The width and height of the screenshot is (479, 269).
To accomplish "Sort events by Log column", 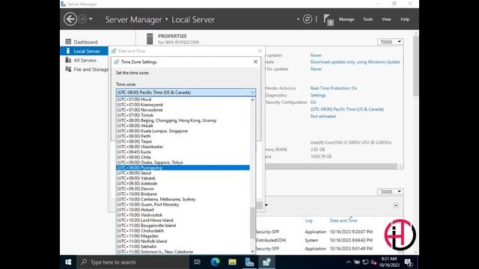I will (x=308, y=220).
